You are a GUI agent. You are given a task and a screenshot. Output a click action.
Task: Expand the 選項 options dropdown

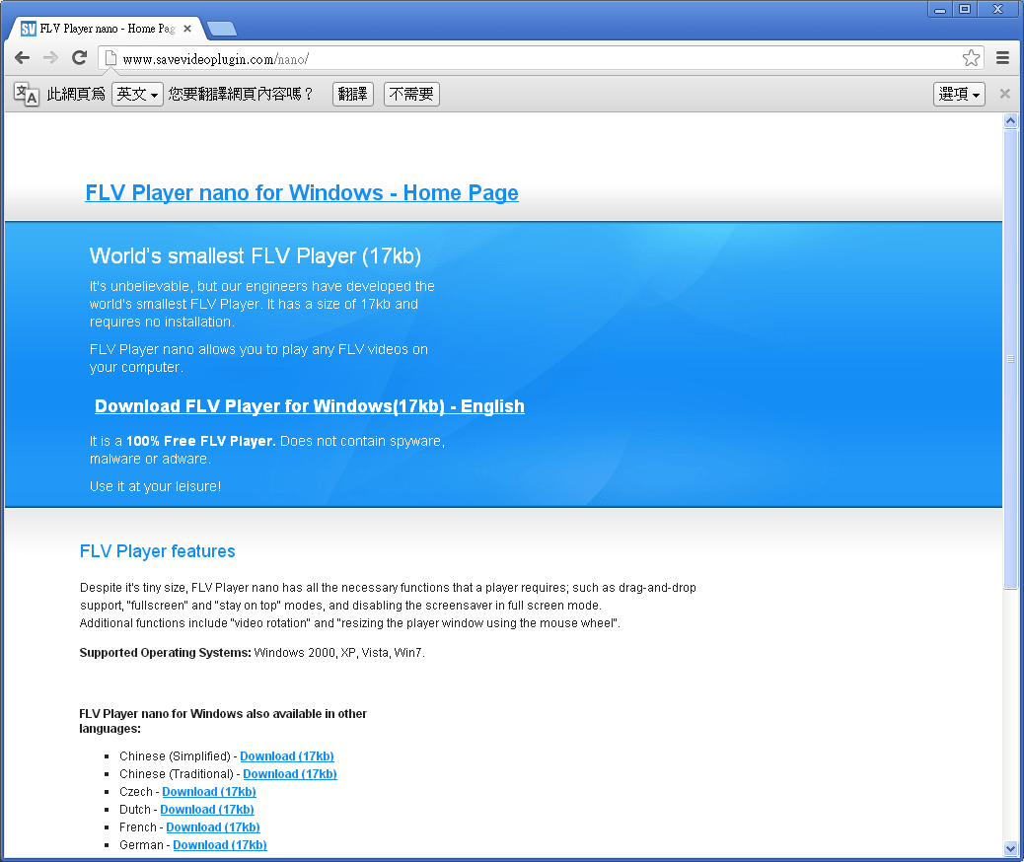(958, 93)
